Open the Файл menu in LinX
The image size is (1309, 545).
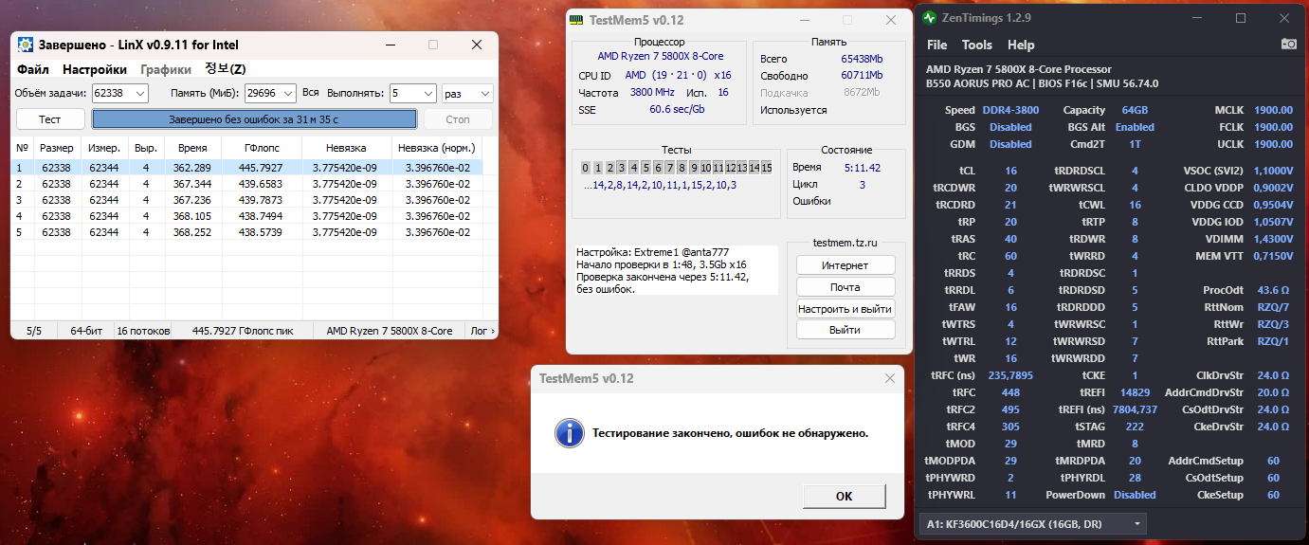pyautogui.click(x=33, y=69)
